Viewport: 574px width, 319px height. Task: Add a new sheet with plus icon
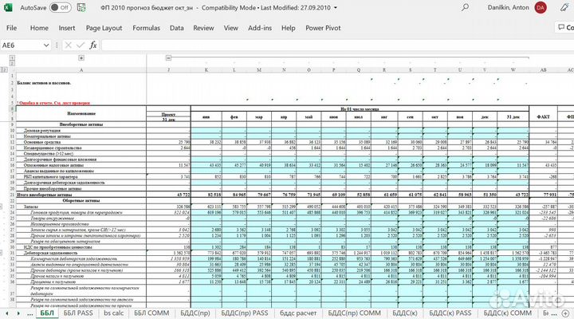click(x=566, y=313)
